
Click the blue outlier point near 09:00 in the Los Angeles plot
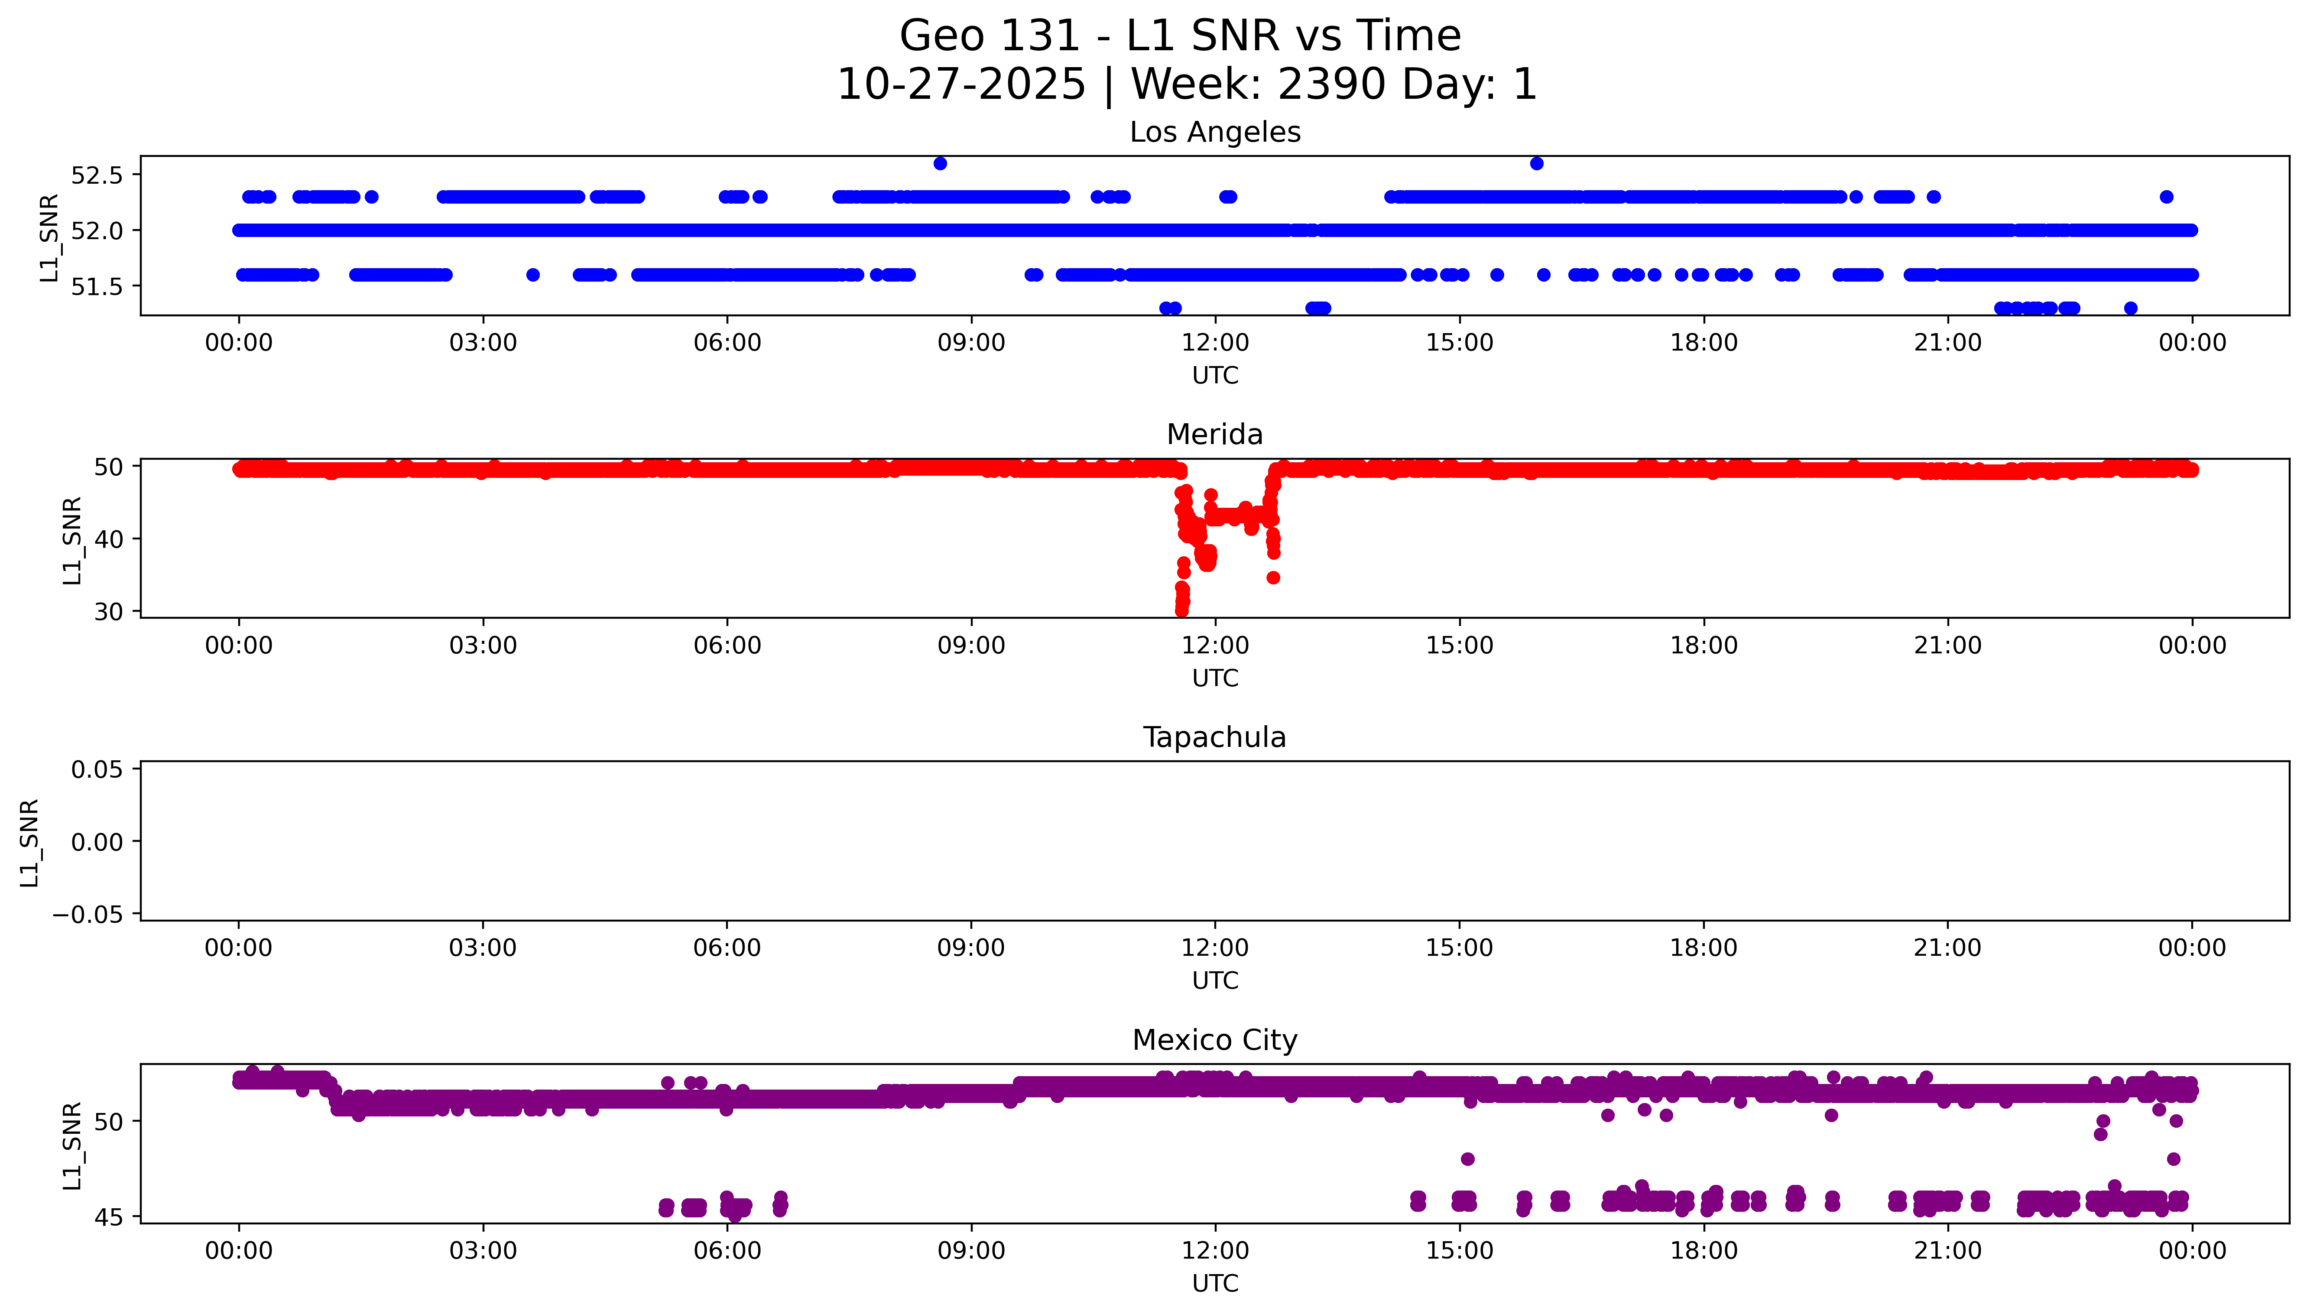click(x=940, y=163)
